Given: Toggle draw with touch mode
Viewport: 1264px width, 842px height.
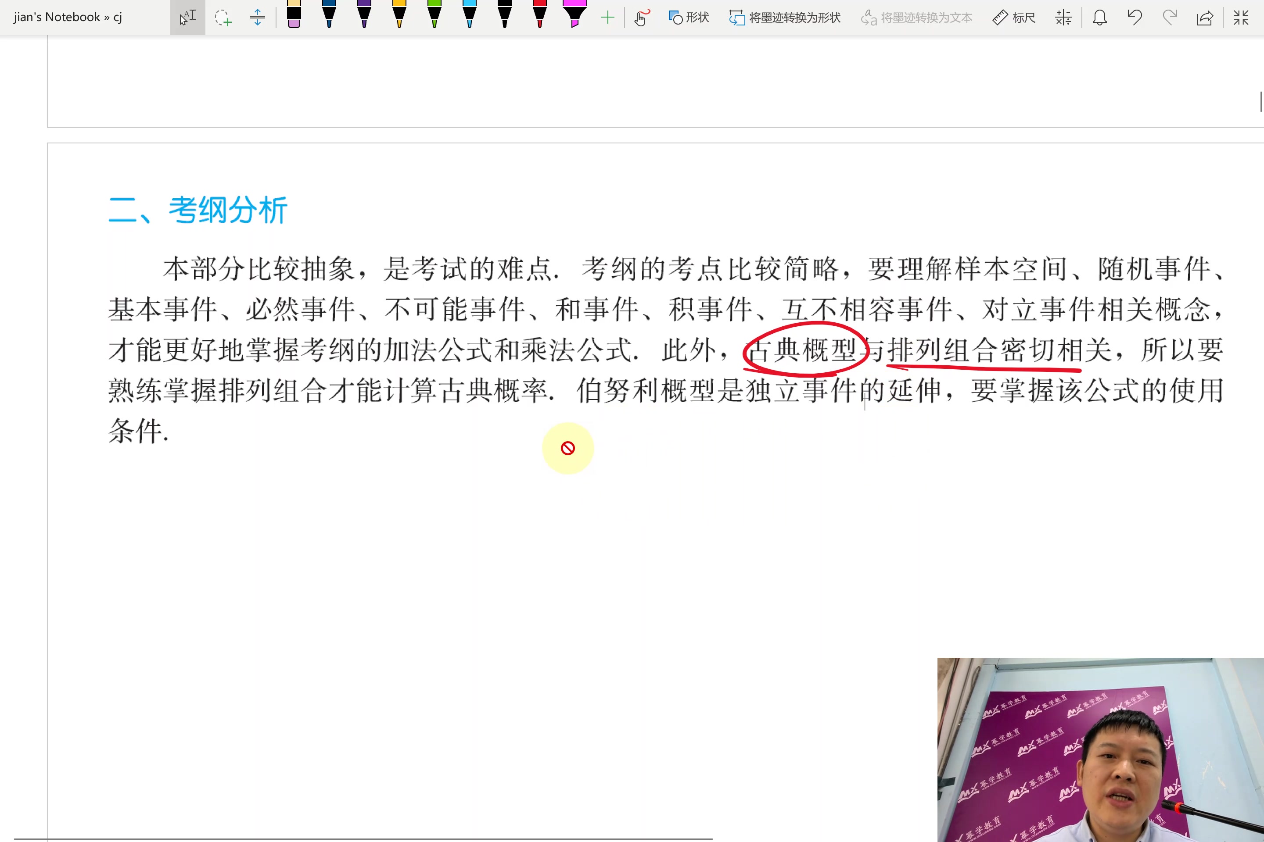Looking at the screenshot, I should pos(642,18).
